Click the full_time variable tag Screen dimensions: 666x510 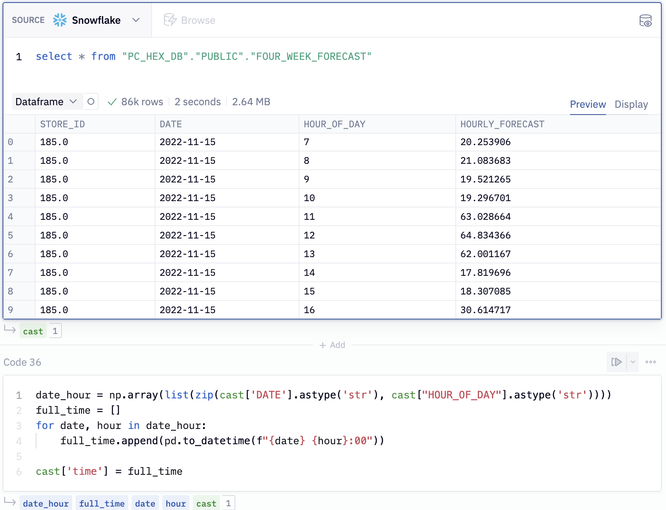[102, 504]
